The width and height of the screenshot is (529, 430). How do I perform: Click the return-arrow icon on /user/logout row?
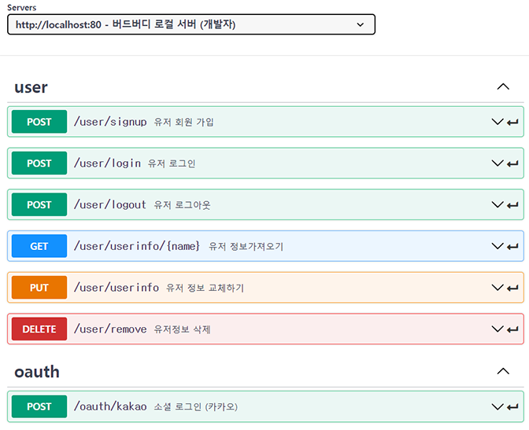click(x=512, y=205)
